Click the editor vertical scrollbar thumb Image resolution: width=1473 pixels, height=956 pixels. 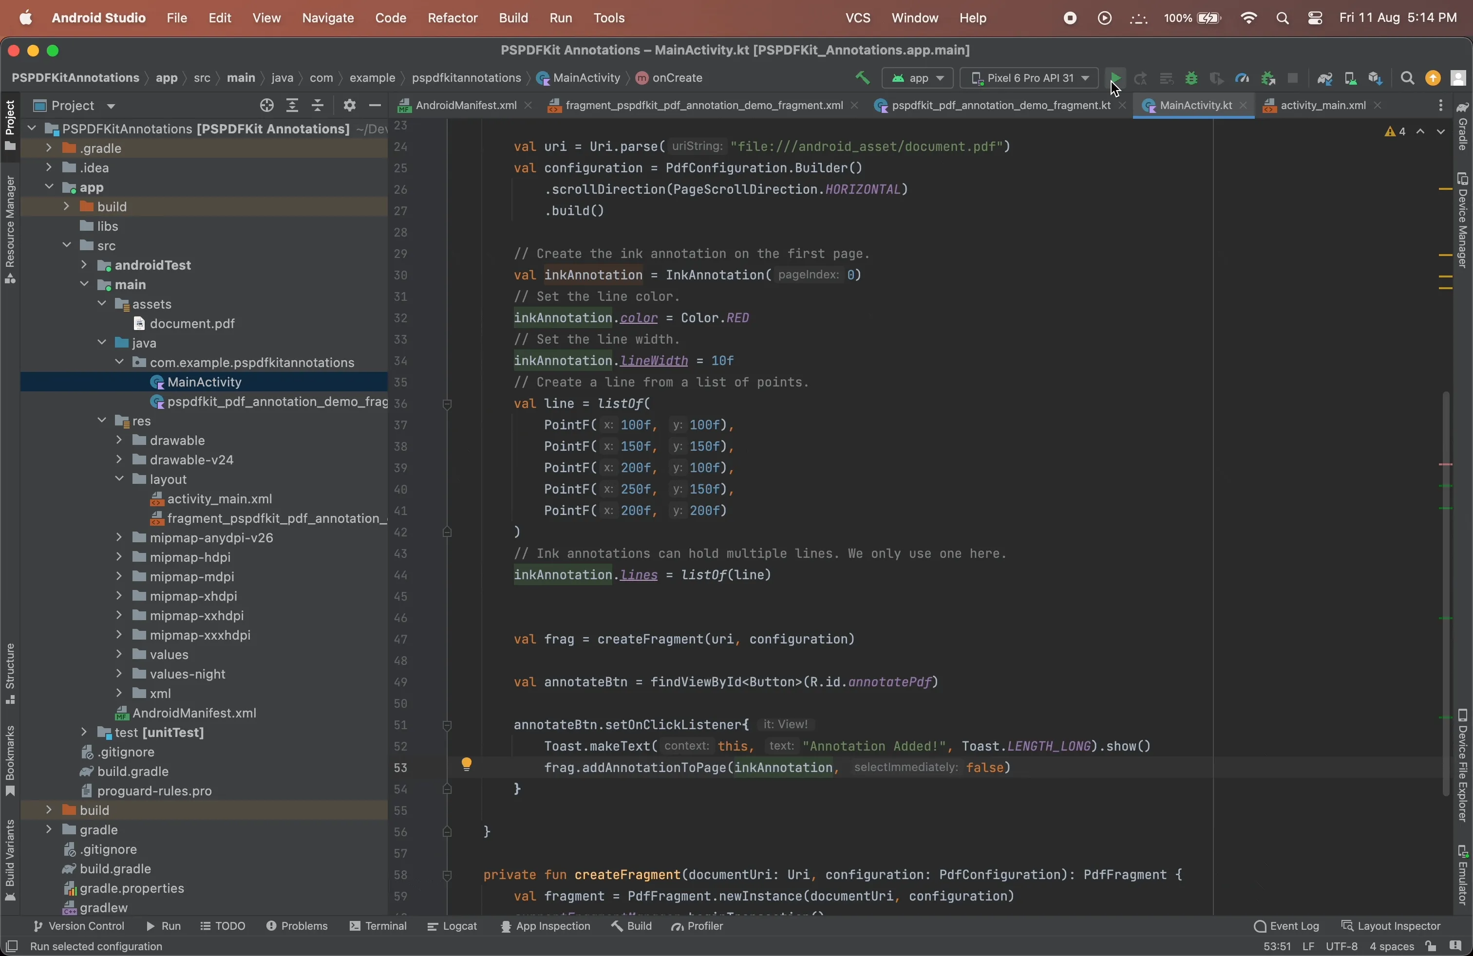click(x=1445, y=594)
